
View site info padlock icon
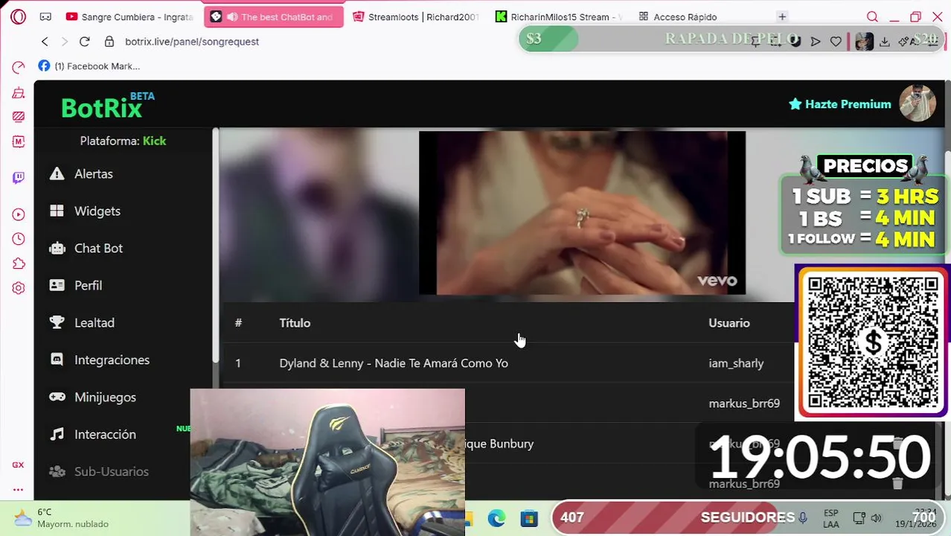click(x=109, y=42)
